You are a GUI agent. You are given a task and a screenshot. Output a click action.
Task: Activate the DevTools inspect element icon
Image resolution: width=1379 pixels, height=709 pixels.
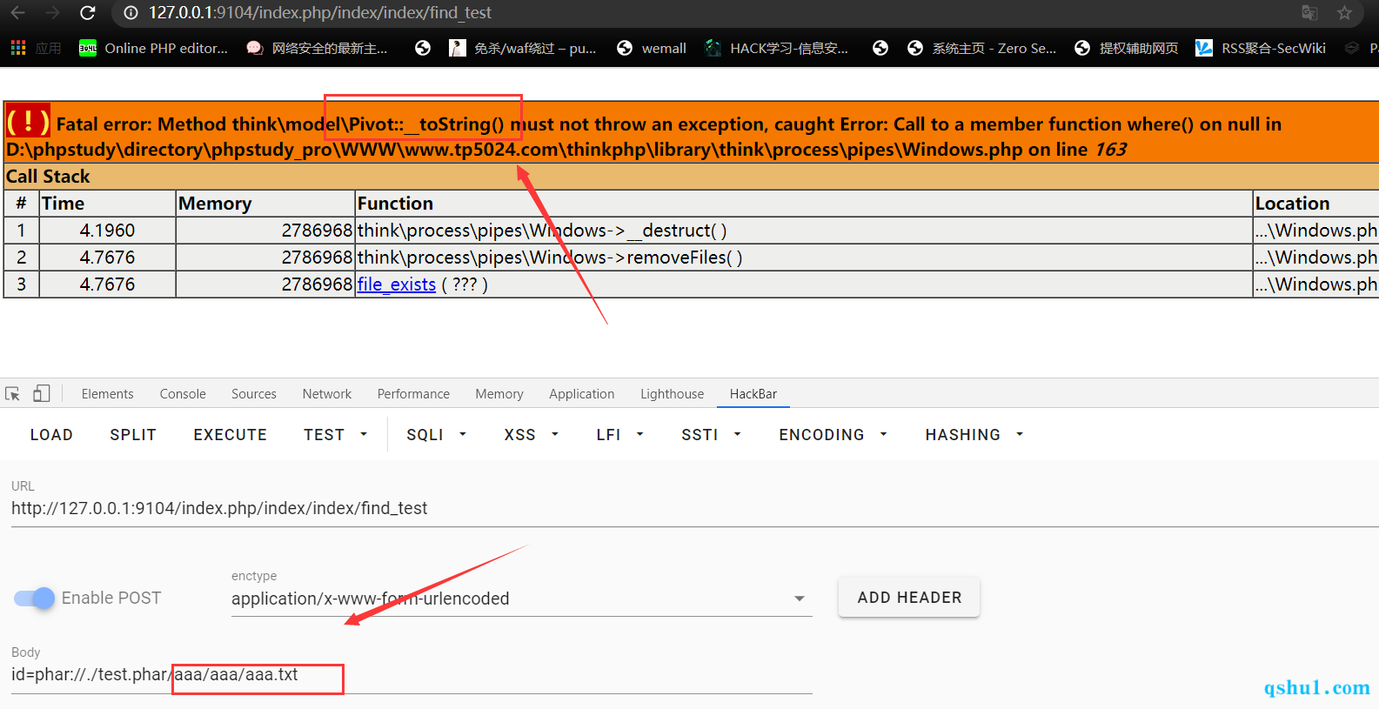click(13, 394)
